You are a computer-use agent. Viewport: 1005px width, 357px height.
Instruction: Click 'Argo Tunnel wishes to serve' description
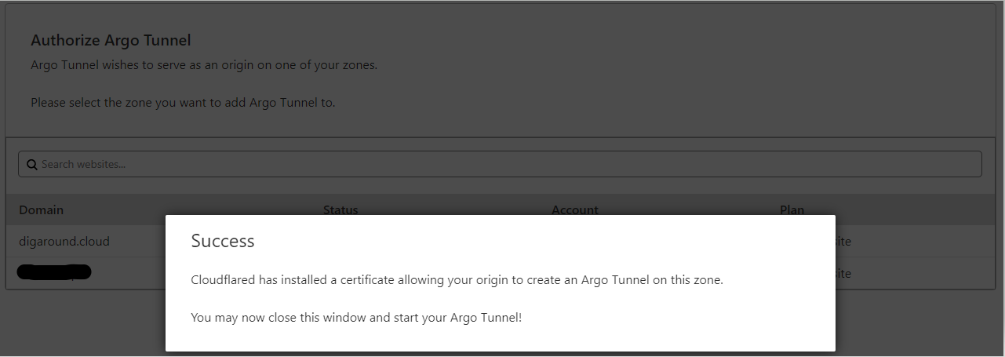pos(204,65)
